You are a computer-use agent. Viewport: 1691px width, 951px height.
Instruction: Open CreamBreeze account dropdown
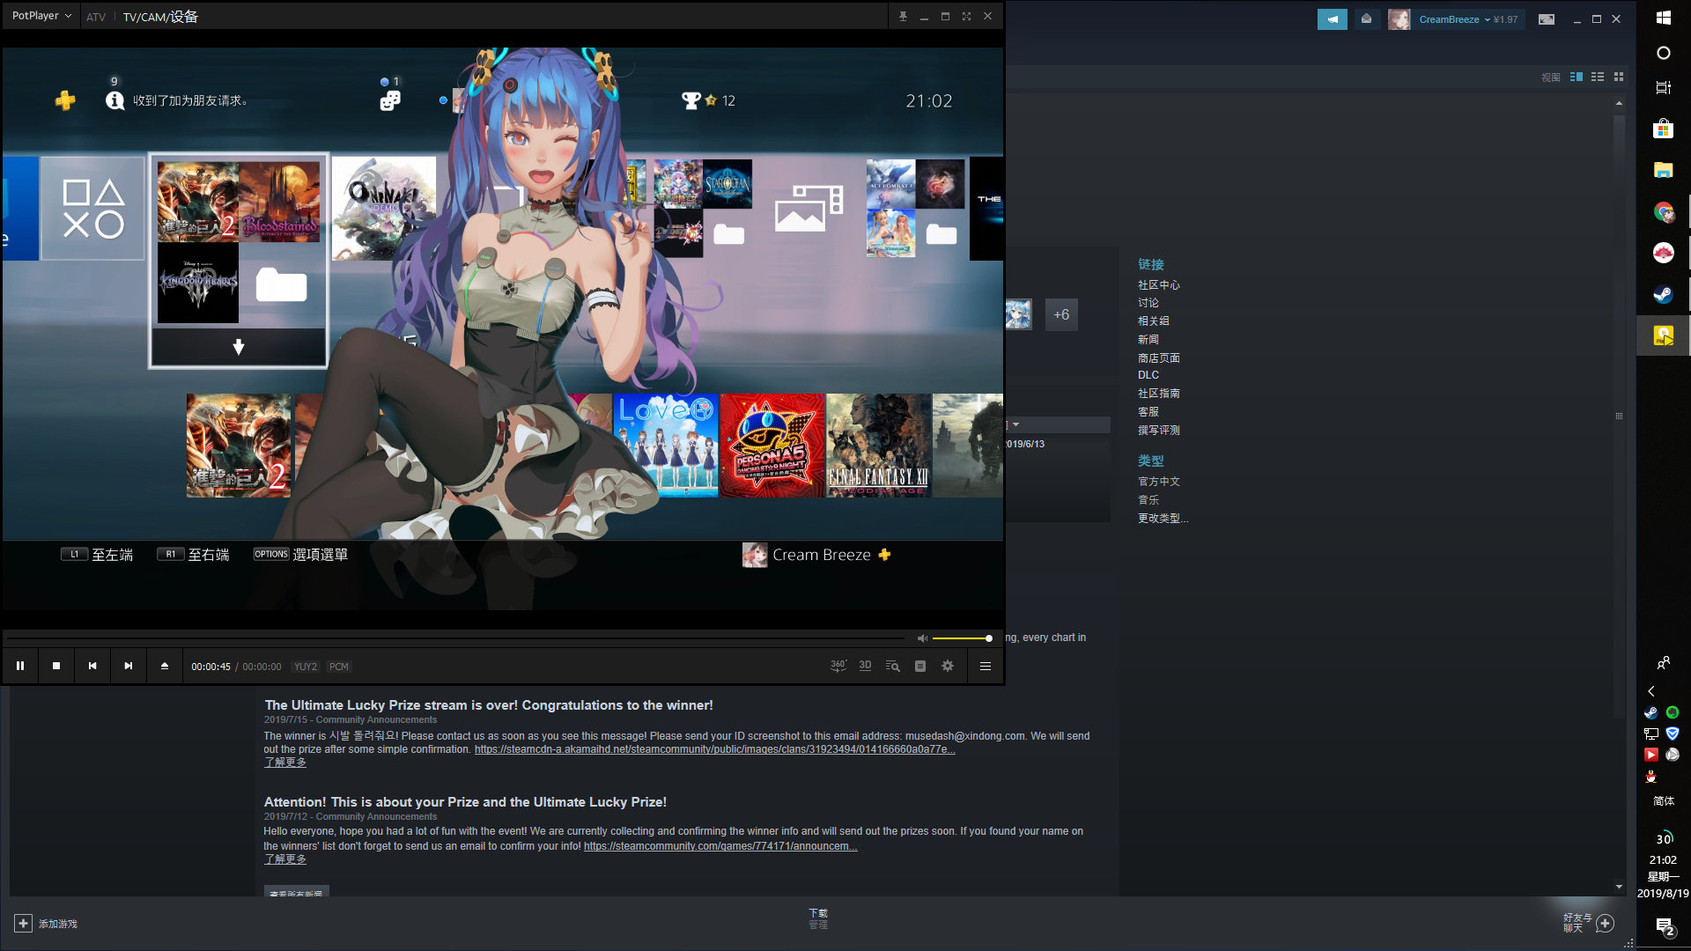click(x=1468, y=19)
